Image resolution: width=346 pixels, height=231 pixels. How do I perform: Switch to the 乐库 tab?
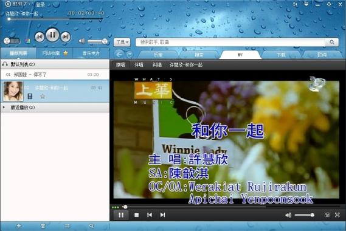point(158,55)
